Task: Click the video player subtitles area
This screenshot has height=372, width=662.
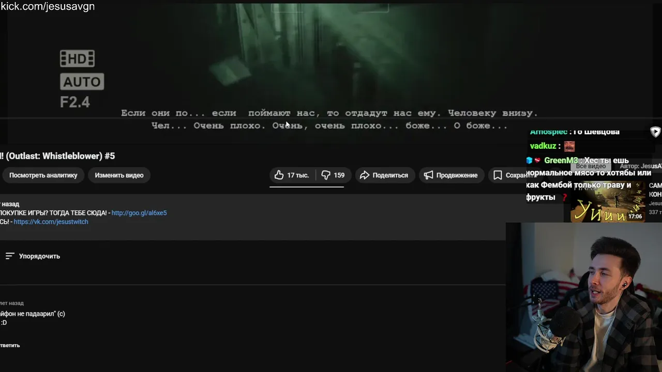Action: (329, 119)
